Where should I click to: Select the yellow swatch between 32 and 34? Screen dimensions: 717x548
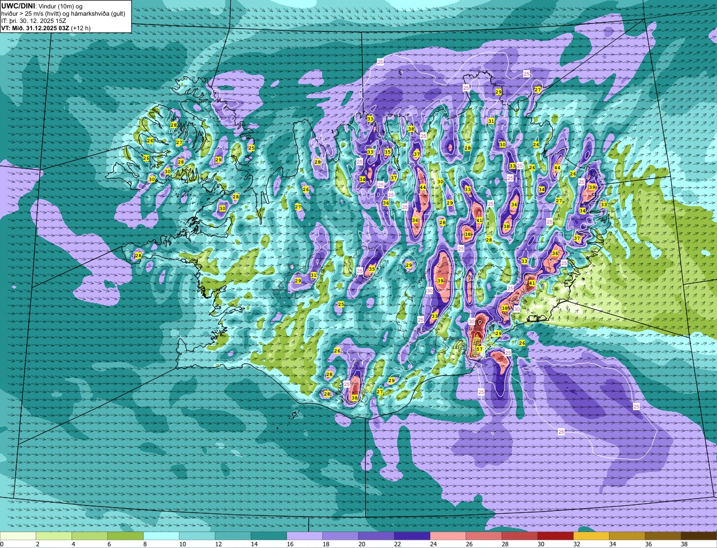[592, 536]
